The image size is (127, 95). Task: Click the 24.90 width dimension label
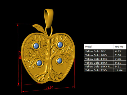pyautogui.click(x=49, y=88)
